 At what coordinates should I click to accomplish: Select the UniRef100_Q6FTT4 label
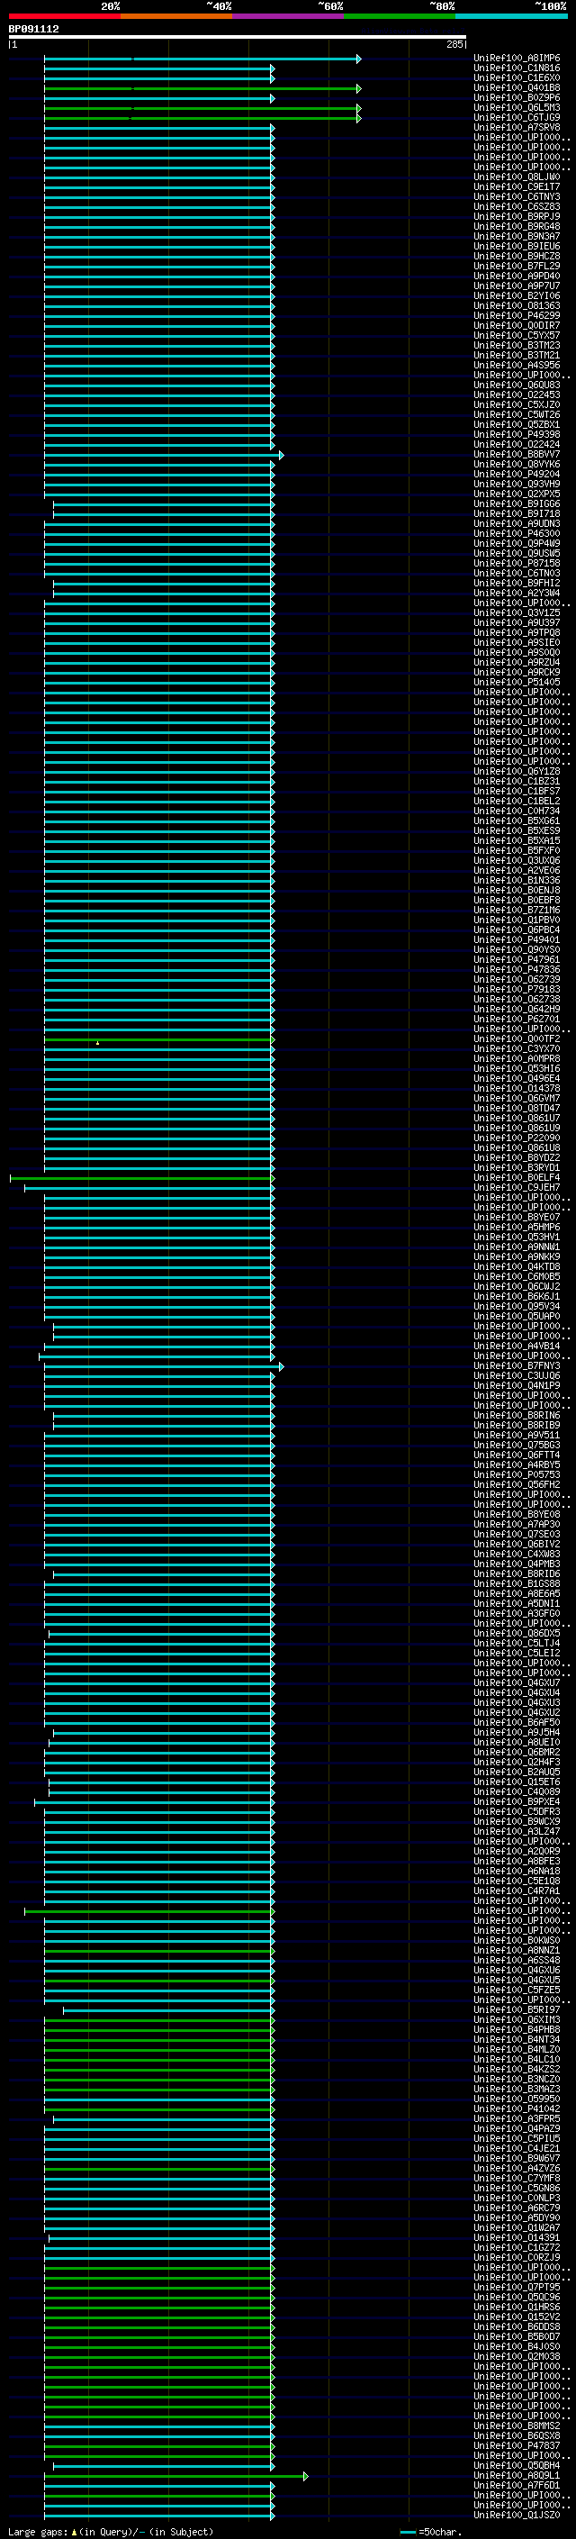tap(517, 1455)
